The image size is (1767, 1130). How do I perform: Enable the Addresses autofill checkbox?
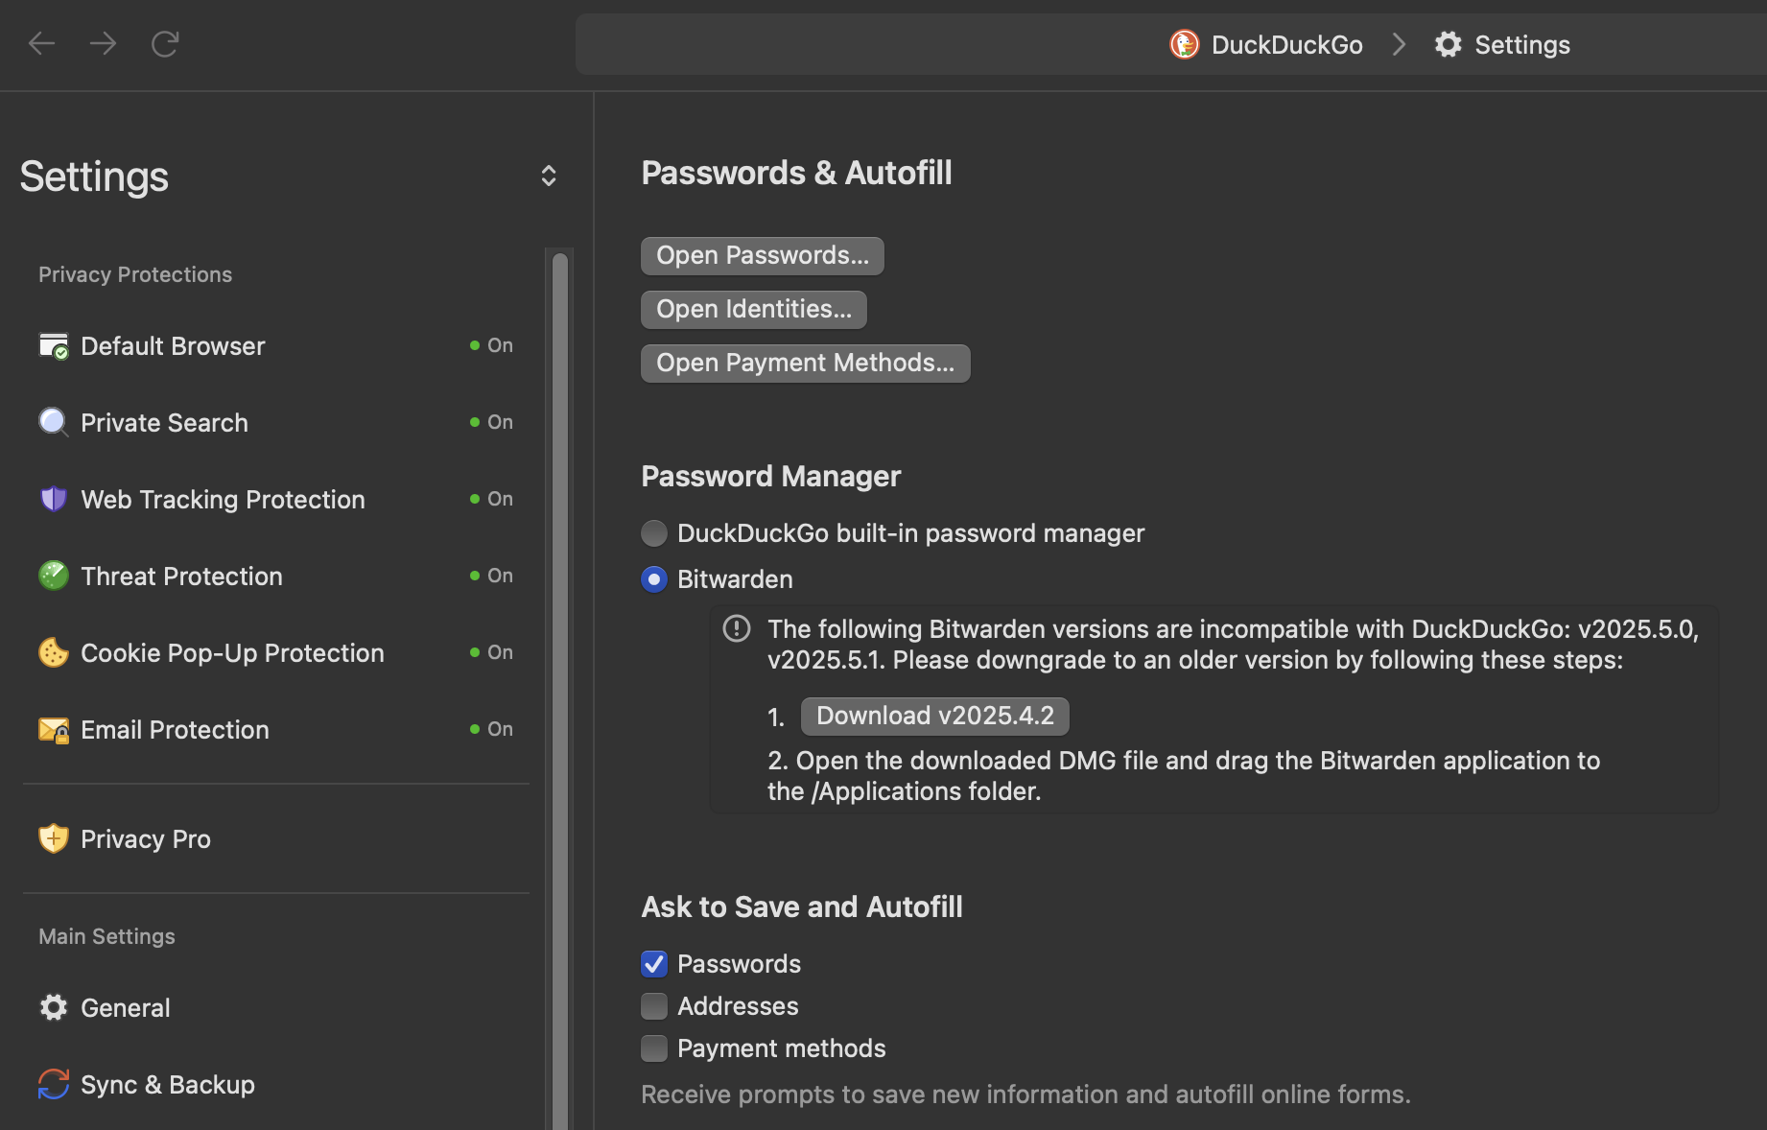tap(654, 1006)
